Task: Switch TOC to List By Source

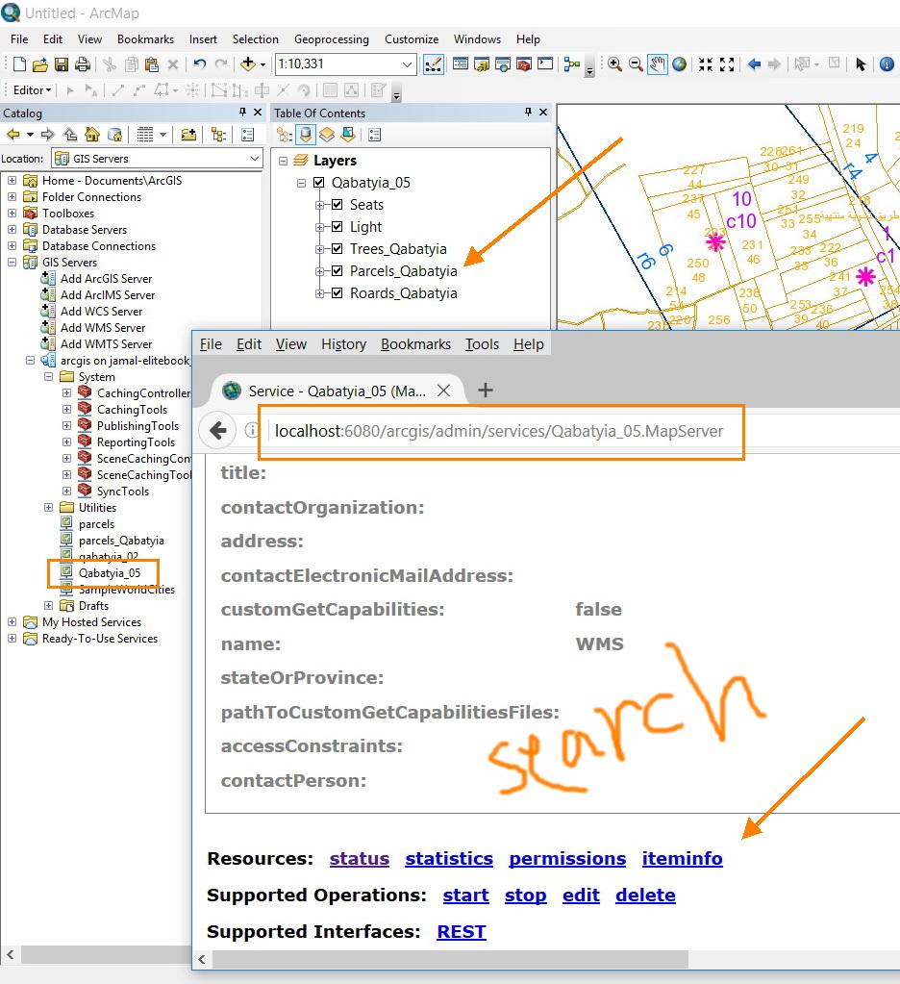Action: point(306,135)
